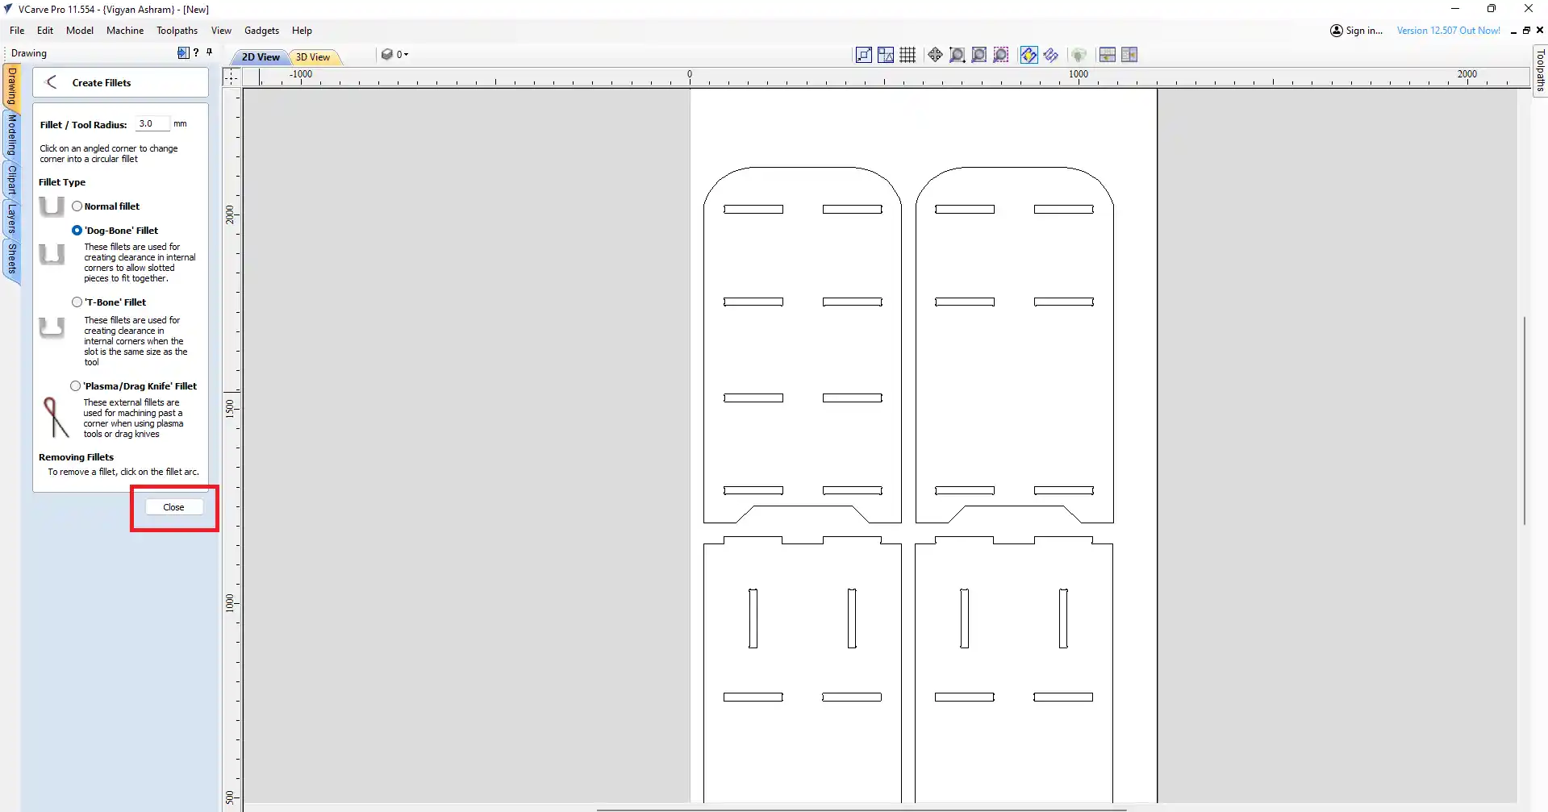Switch the Drawing panel layout icon

183,53
